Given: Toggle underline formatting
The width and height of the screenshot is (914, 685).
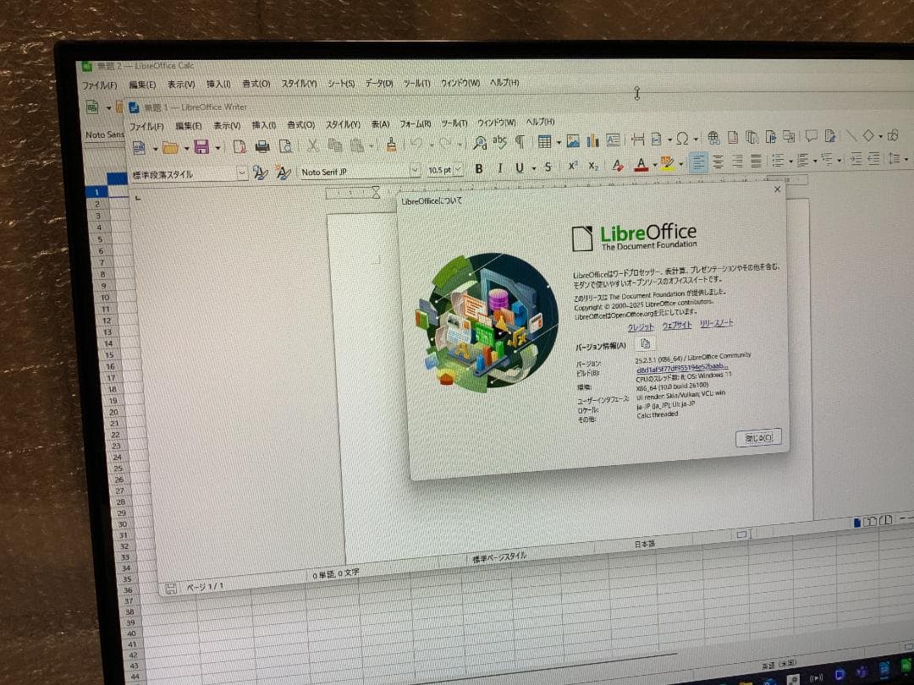Looking at the screenshot, I should coord(520,169).
